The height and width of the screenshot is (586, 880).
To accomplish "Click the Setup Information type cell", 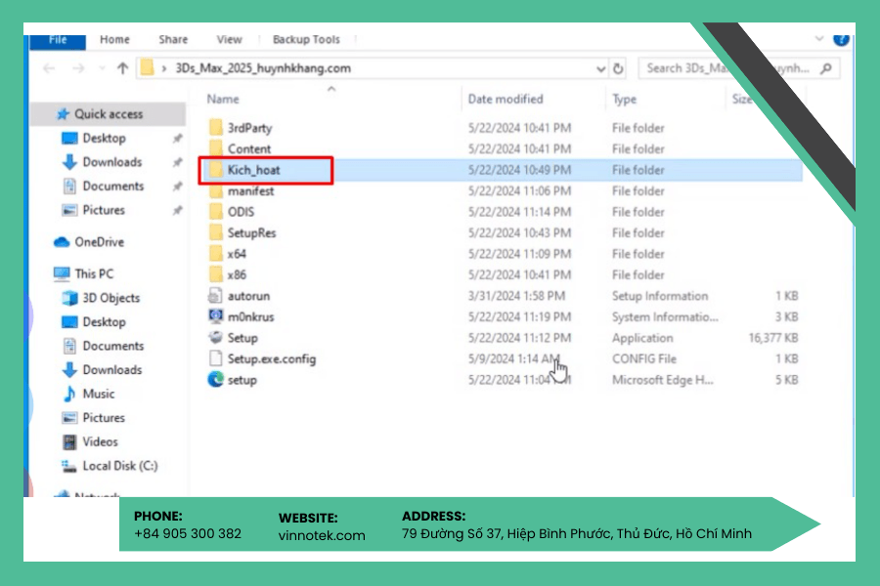I will click(659, 296).
